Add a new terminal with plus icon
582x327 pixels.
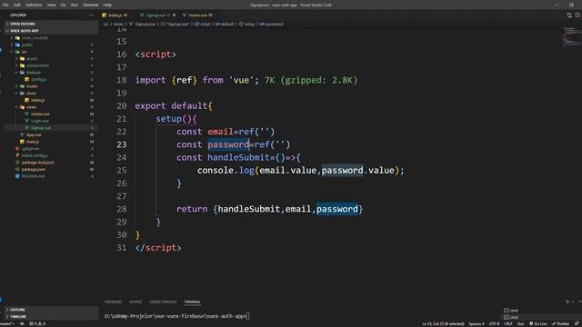pos(567,302)
